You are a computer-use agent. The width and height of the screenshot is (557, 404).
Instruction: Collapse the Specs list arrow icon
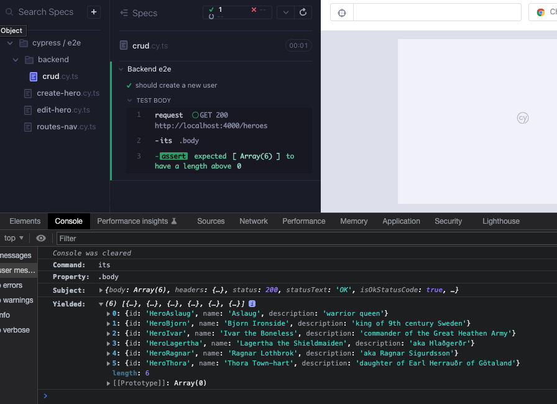124,13
